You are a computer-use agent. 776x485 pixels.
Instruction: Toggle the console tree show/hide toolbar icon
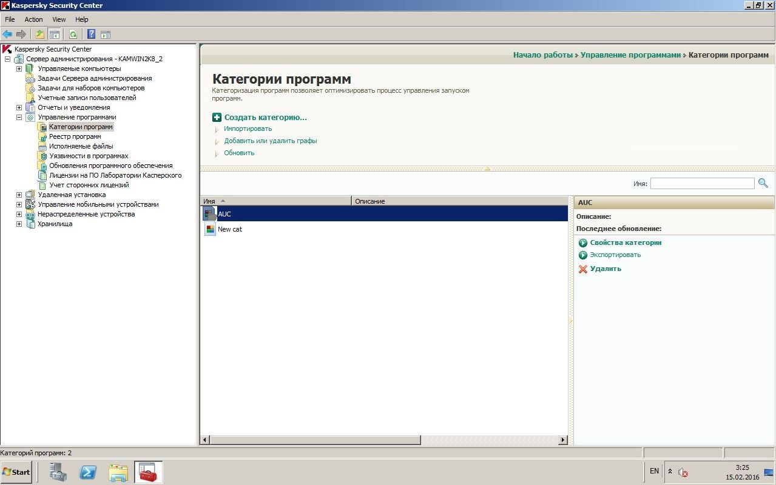click(x=55, y=35)
